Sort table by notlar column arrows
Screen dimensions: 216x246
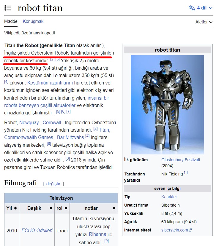click(x=114, y=208)
